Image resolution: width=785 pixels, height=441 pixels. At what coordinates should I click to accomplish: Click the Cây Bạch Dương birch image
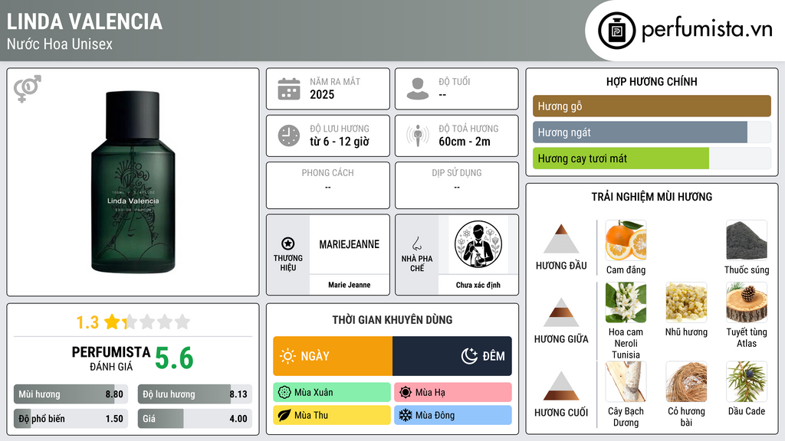[x=626, y=382]
